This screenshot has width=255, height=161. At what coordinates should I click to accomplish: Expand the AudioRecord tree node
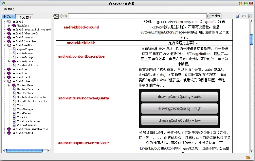point(8,61)
